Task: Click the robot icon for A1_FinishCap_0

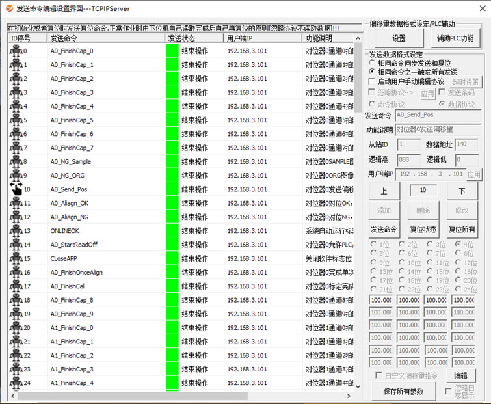Action: click(x=16, y=327)
